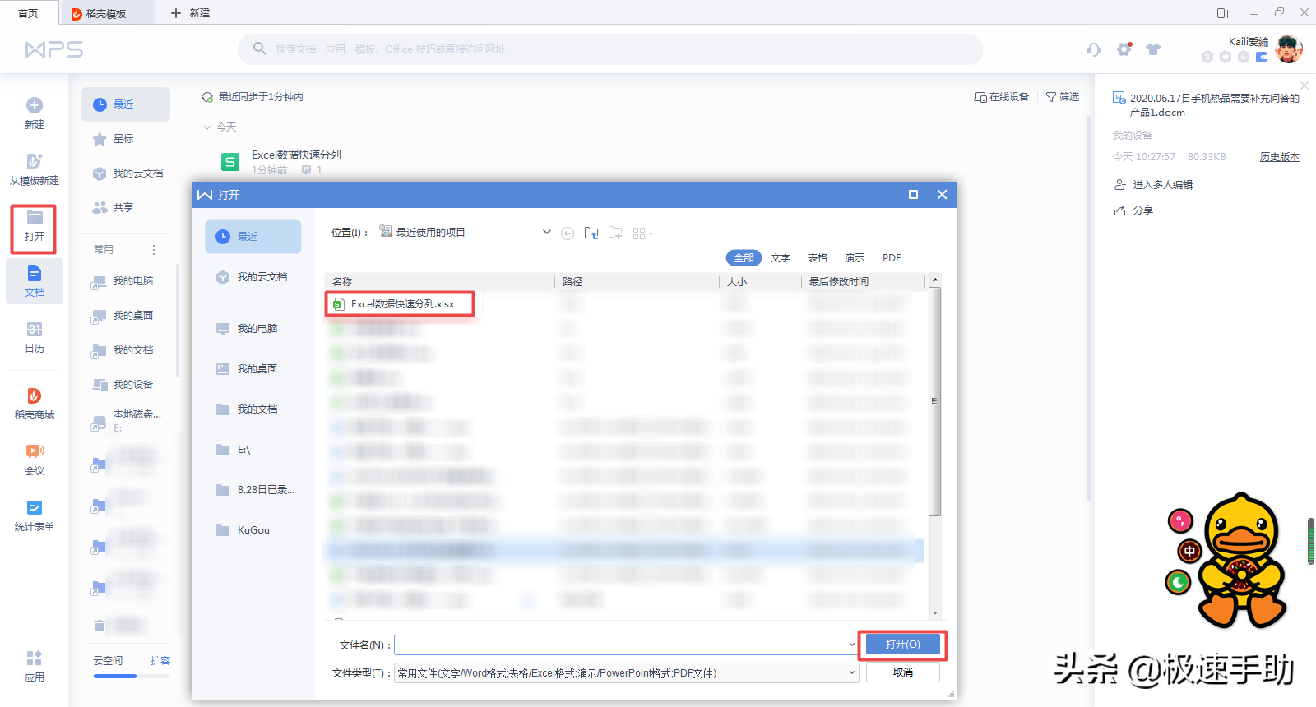
Task: Open 稻壳商城 from the sidebar
Action: pos(35,403)
